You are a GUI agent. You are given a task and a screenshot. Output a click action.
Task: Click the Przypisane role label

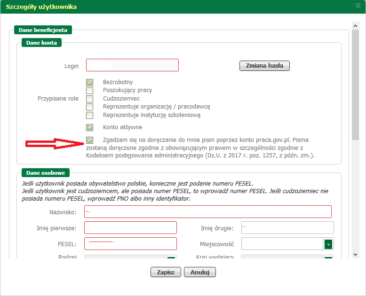pyautogui.click(x=58, y=99)
